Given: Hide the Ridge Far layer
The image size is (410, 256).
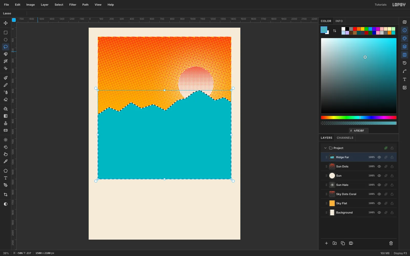Looking at the screenshot, I should coord(379,157).
